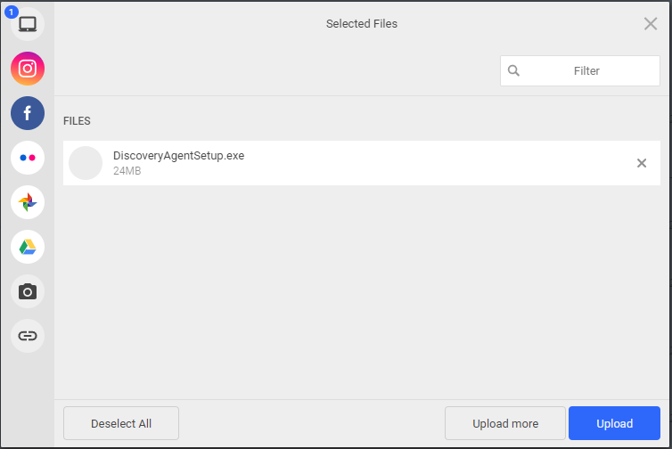The height and width of the screenshot is (449, 672).
Task: Open My Device source icon
Action: pos(28,24)
